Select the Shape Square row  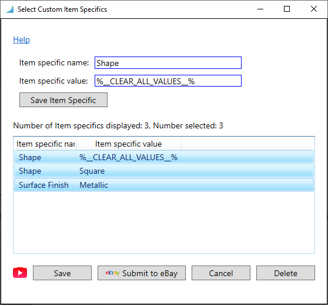coord(164,171)
